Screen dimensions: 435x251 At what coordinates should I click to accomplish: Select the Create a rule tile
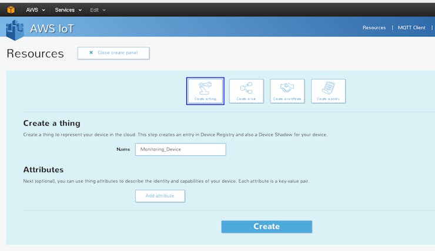coord(246,91)
